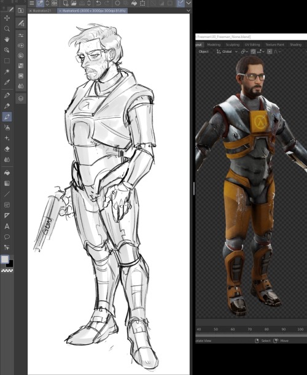
Task: Select the Balloon speech bubble tool
Action: point(7,237)
